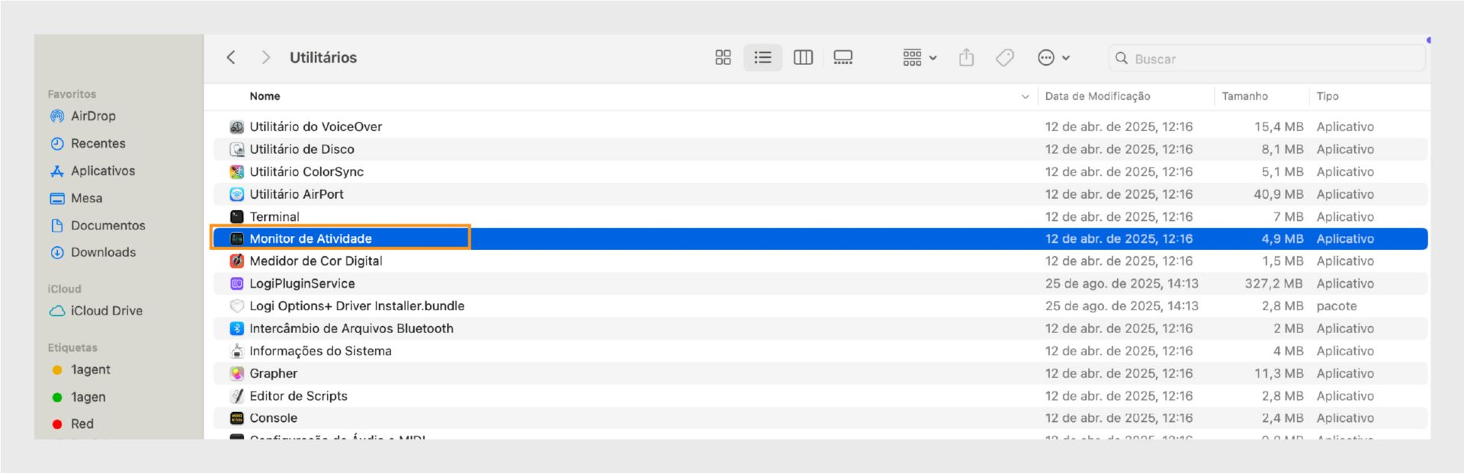Switch to icon grid view
Viewport: 1464px width, 473px height.
723,58
